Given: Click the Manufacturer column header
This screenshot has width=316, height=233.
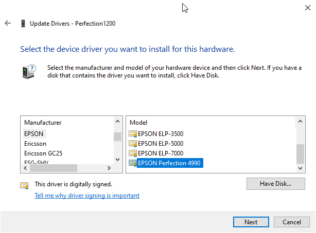Looking at the screenshot, I should (43, 123).
